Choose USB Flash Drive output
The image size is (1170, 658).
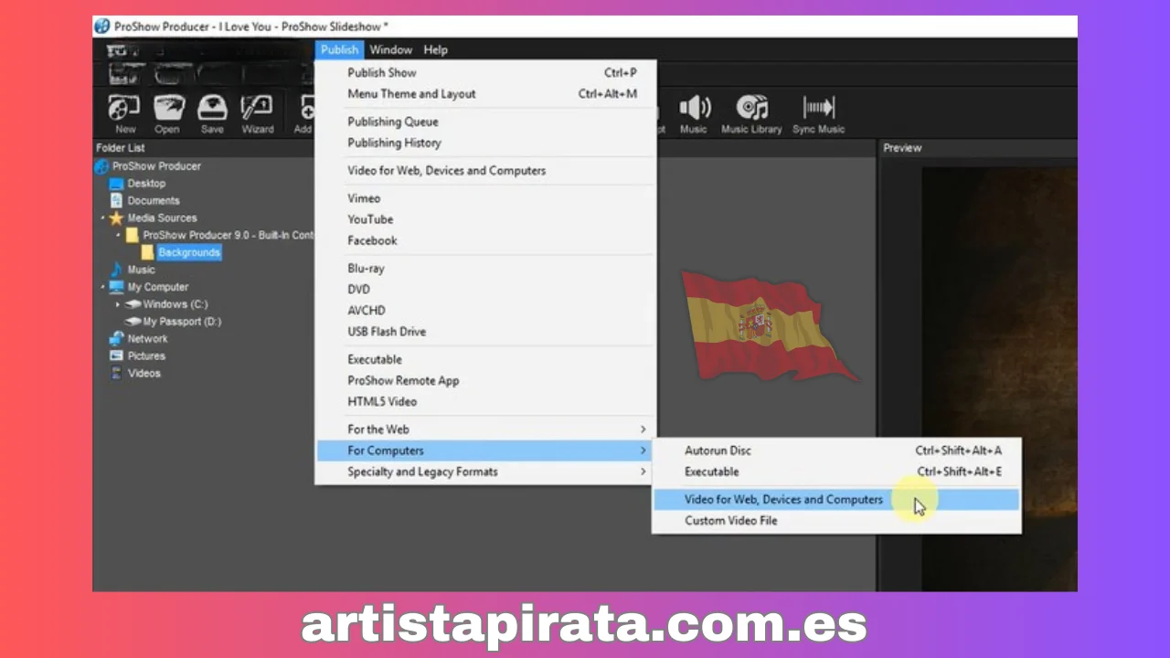pyautogui.click(x=485, y=332)
